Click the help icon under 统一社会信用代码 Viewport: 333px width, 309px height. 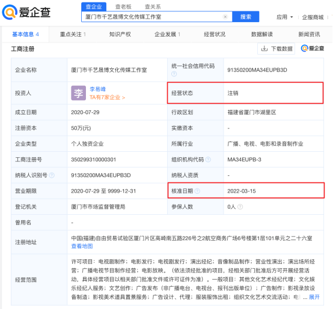[x=174, y=74]
